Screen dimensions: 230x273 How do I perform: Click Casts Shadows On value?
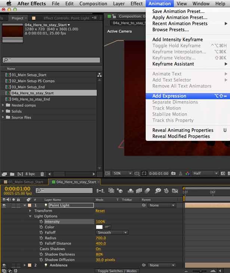coord(98,249)
